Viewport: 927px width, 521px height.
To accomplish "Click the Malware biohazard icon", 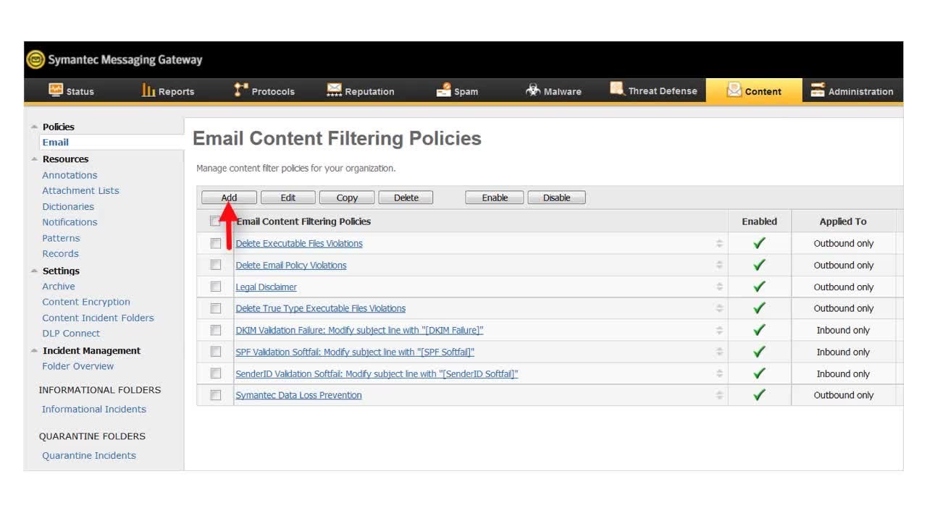I will coord(533,90).
